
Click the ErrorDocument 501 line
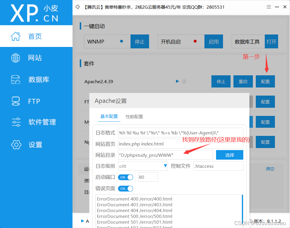[135, 222]
